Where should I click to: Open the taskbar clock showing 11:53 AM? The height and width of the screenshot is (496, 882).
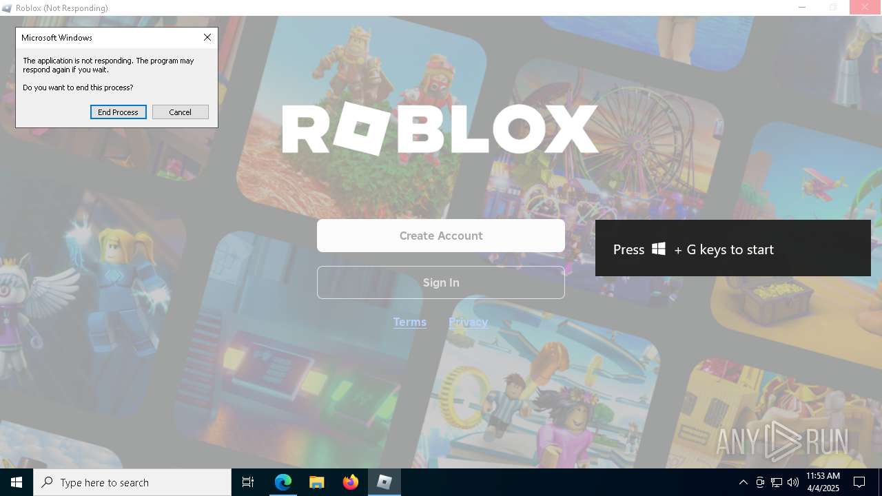[x=823, y=482]
